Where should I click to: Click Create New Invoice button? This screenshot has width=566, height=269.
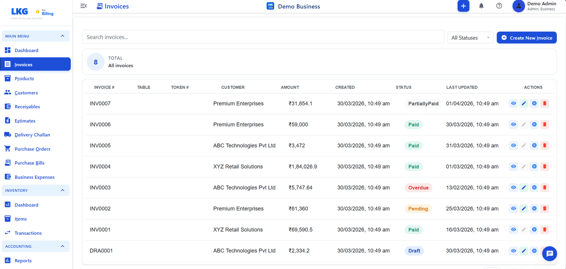(527, 38)
